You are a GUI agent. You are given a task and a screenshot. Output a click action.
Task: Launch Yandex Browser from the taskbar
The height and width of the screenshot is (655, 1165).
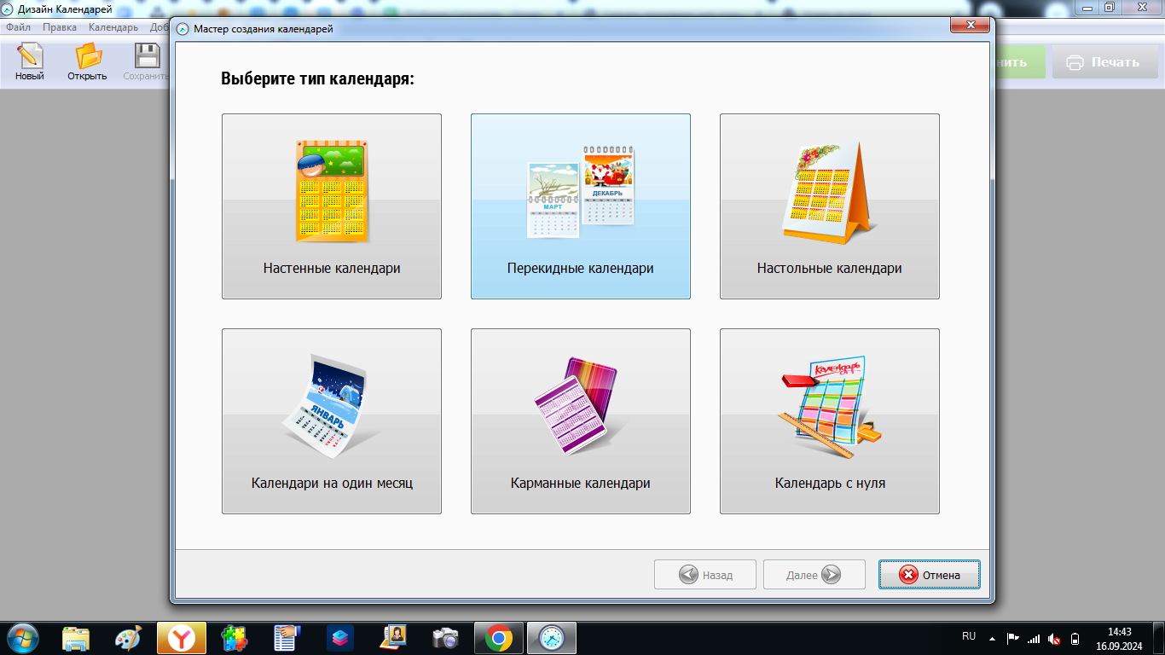(x=181, y=637)
